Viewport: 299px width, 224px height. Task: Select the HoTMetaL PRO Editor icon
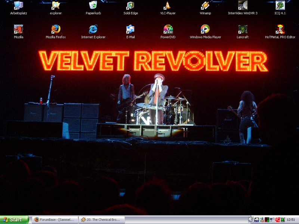(280, 32)
